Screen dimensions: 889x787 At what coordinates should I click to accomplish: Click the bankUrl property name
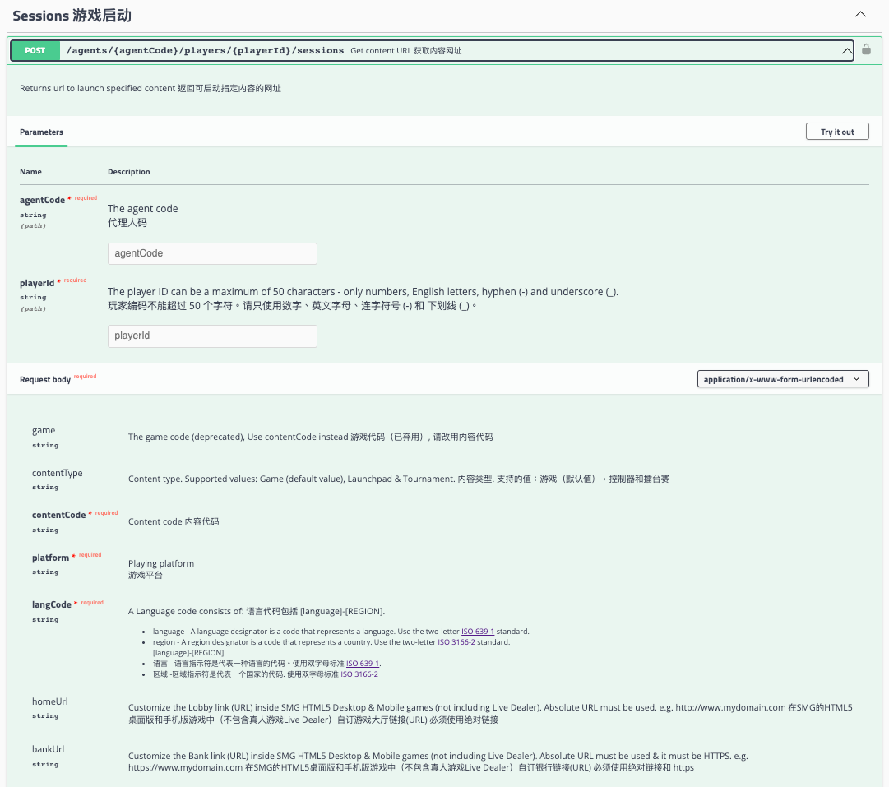pos(48,749)
